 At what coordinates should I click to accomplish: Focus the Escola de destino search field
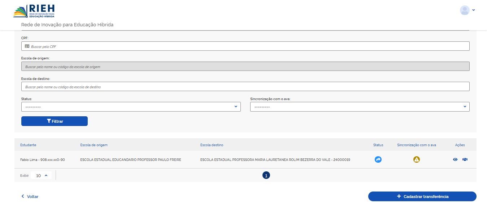coord(245,86)
